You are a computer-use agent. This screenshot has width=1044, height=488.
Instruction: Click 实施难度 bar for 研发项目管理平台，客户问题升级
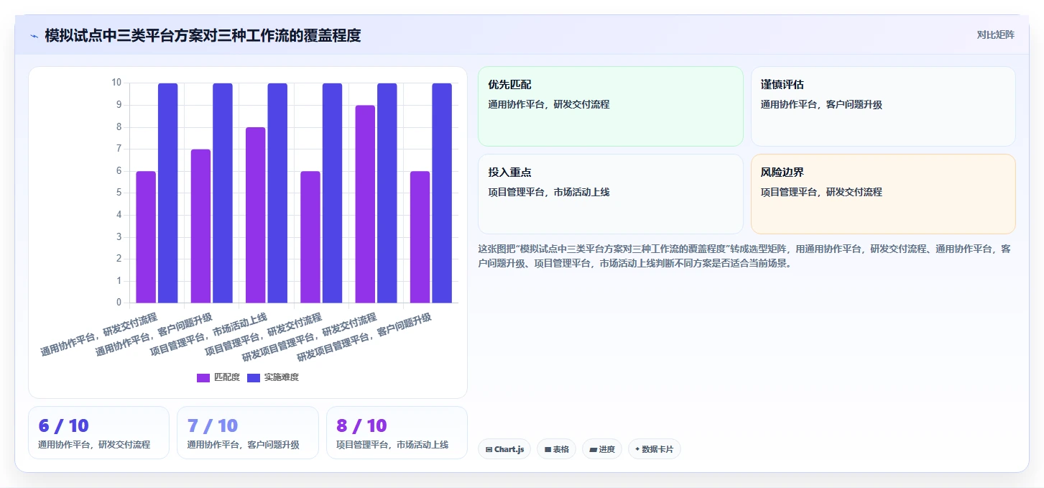coord(442,193)
